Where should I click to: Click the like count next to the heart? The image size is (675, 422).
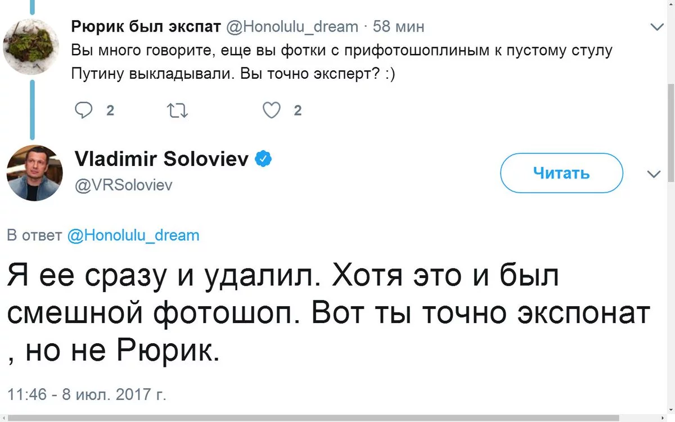pyautogui.click(x=298, y=111)
